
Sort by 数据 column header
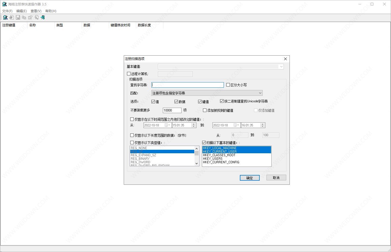coord(95,25)
